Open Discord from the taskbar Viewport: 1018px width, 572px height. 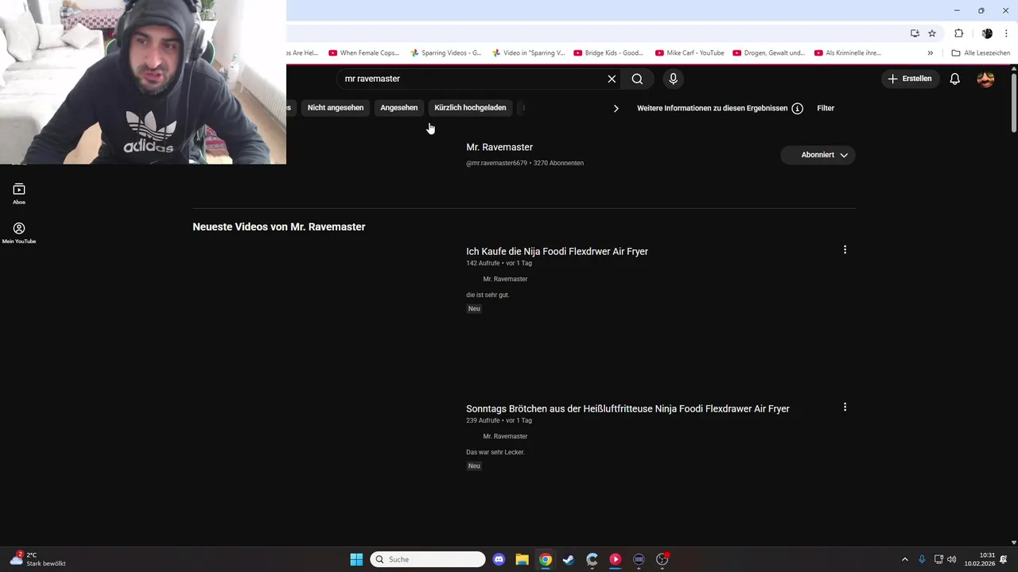(x=499, y=559)
